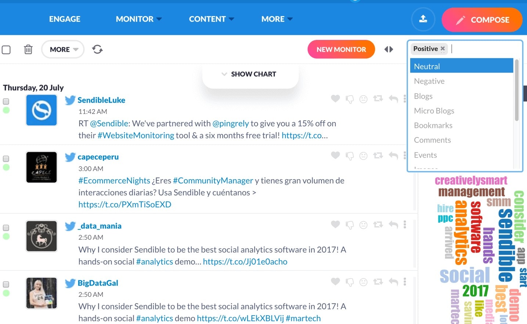Choose Negative from filter list

(462, 81)
